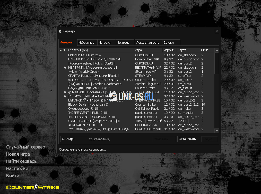Select server СПАРТА Расцвет Империи [Public]
The height and width of the screenshot is (194, 261).
point(136,76)
